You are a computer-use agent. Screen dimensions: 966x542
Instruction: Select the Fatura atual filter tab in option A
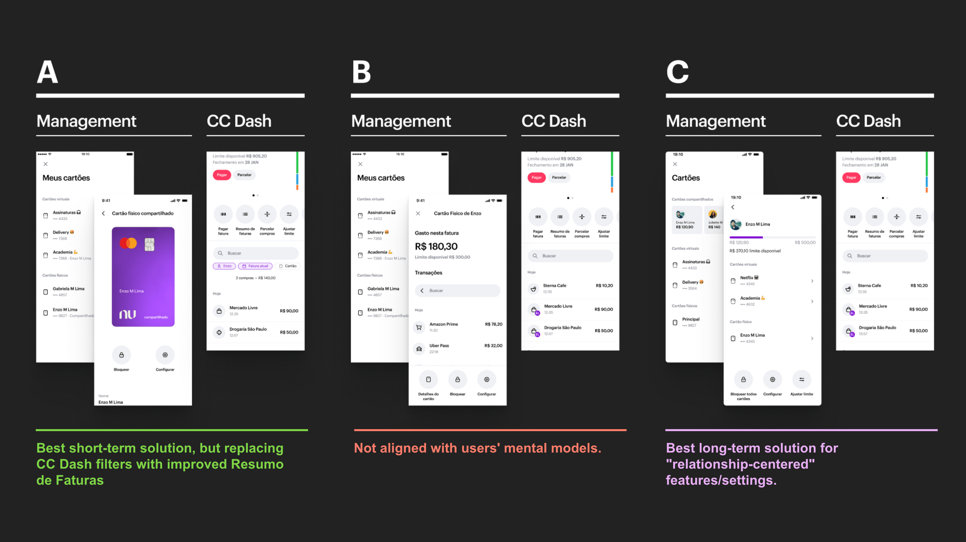tap(255, 267)
